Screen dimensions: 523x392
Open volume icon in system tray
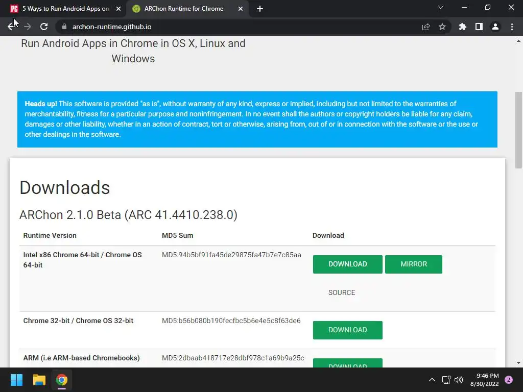click(459, 380)
